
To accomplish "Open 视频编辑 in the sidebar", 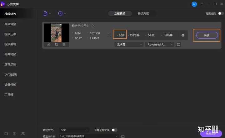I will coord(10,44).
